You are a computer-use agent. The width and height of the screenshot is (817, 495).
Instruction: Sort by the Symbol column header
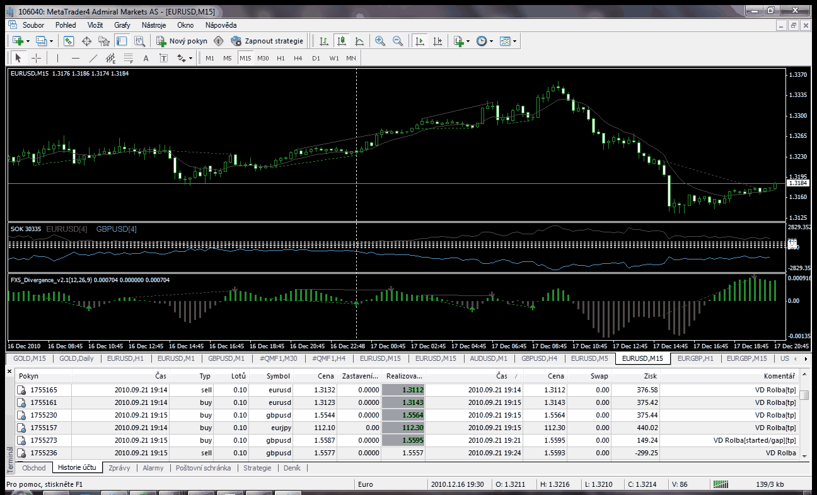tap(271, 376)
